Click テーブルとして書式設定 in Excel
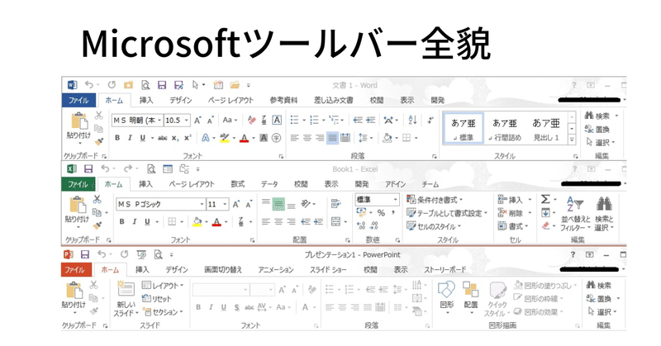Screen dimensions: 661x346 (446, 213)
